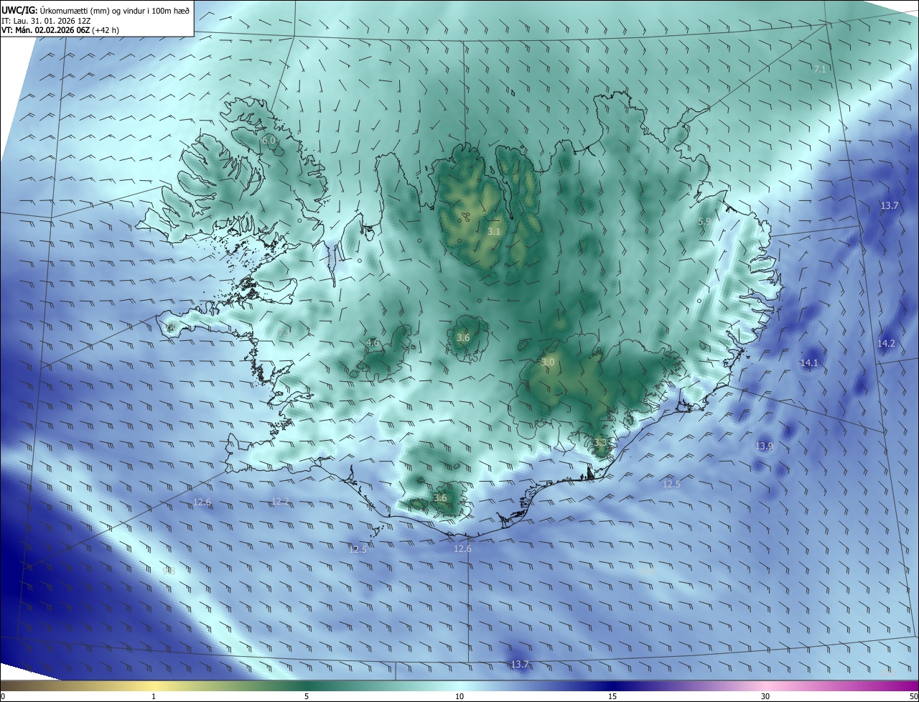Screen dimensions: 919x702
Task: Click the 'VT: Mán. 02.02.2026 06Z (+42 h)' line
Action: coord(60,30)
